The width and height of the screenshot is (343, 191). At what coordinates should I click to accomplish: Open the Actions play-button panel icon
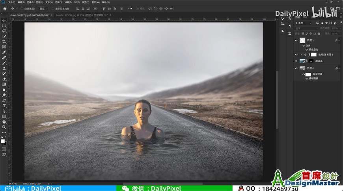point(283,31)
